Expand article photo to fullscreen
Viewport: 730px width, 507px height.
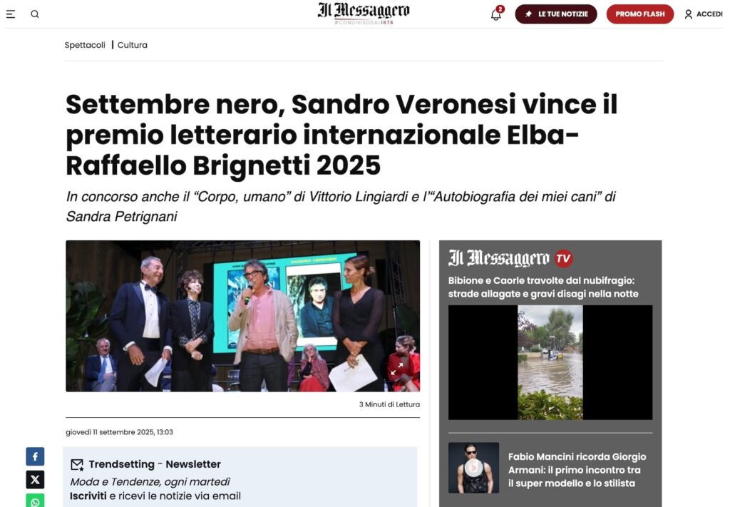(x=396, y=369)
